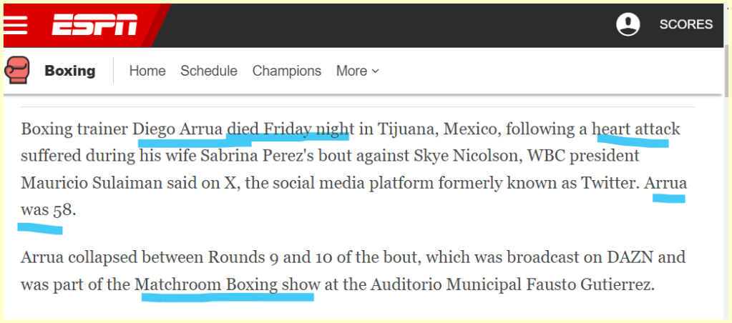This screenshot has width=732, height=323.
Task: Open the Champions tab
Action: 286,71
